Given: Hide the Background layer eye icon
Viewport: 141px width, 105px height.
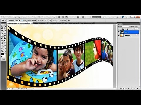Looking at the screenshot, I should click(119, 35).
